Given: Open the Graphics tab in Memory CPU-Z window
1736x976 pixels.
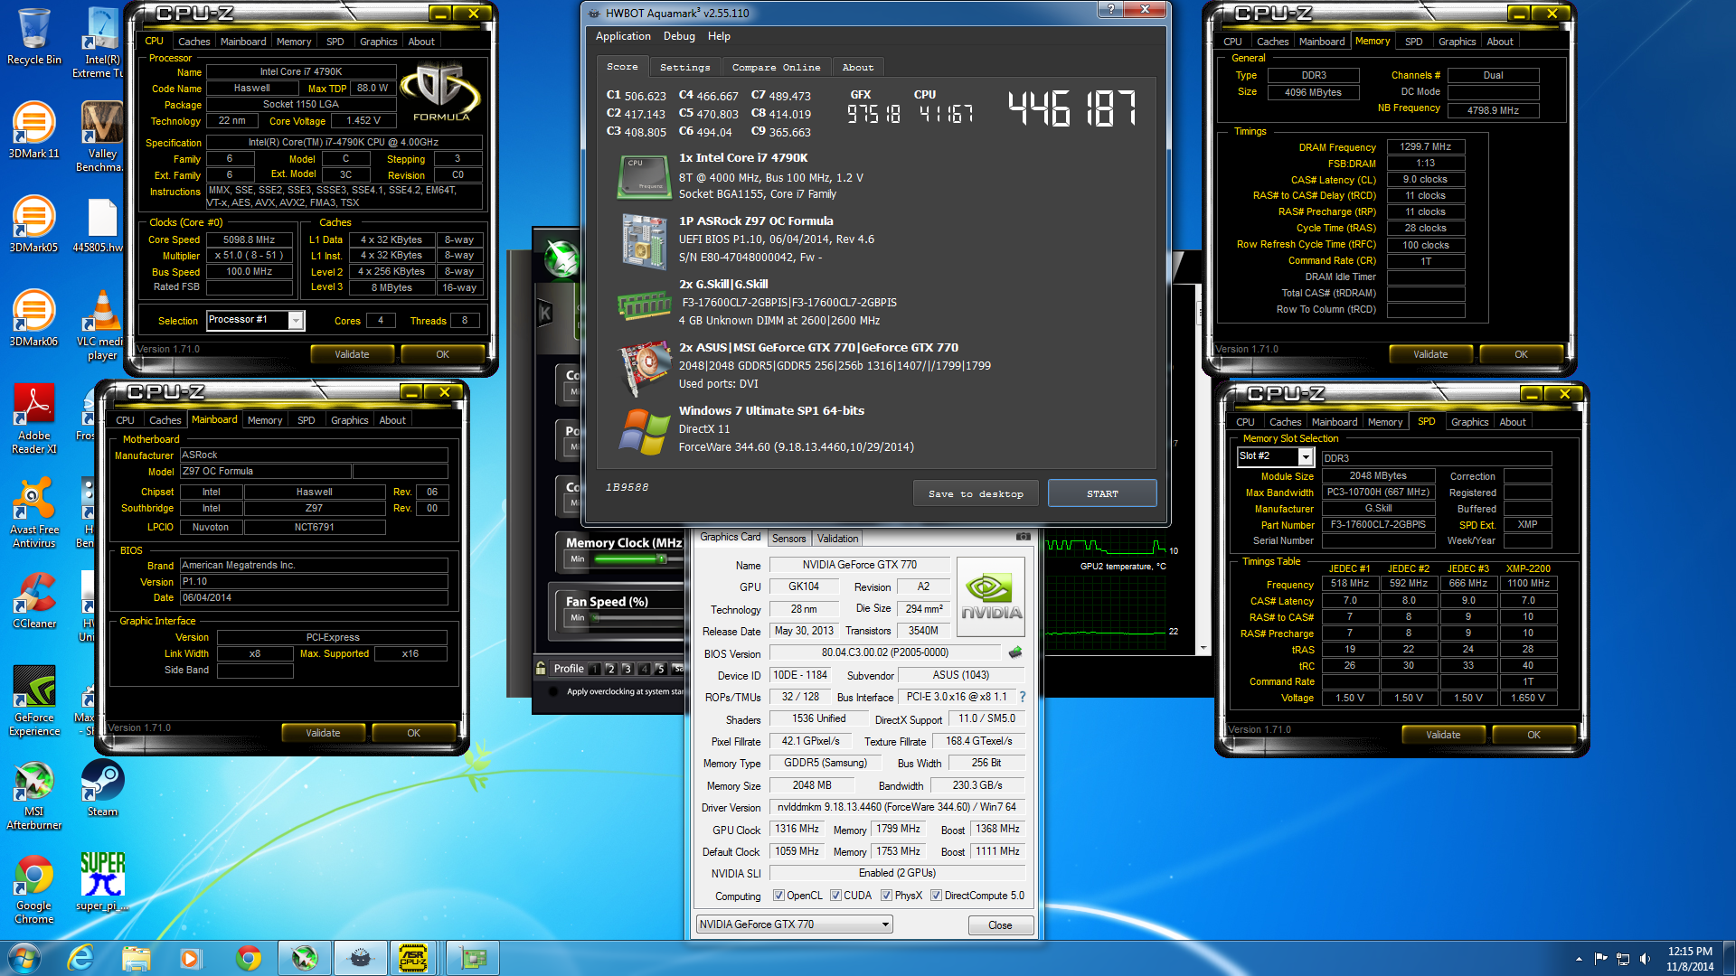Looking at the screenshot, I should point(1457,42).
